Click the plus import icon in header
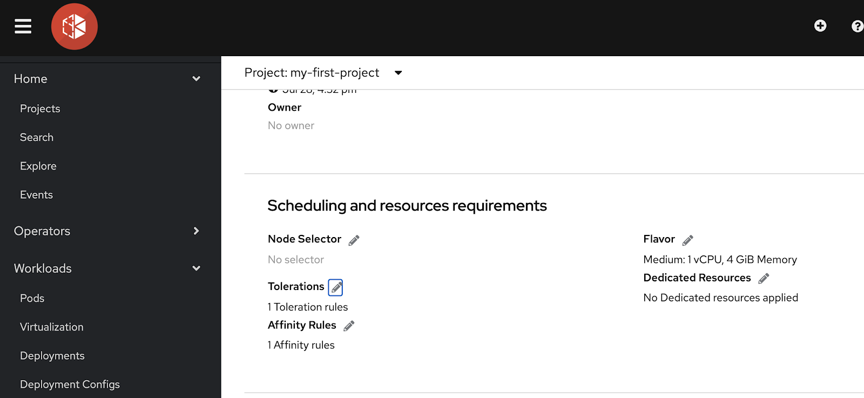 [x=820, y=26]
